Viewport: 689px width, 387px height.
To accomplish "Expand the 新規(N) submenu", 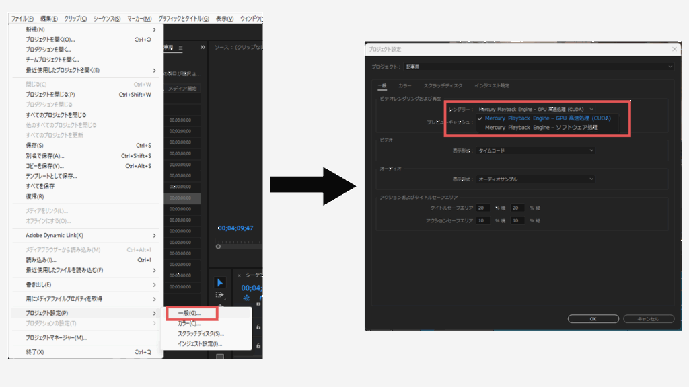I will coord(84,30).
